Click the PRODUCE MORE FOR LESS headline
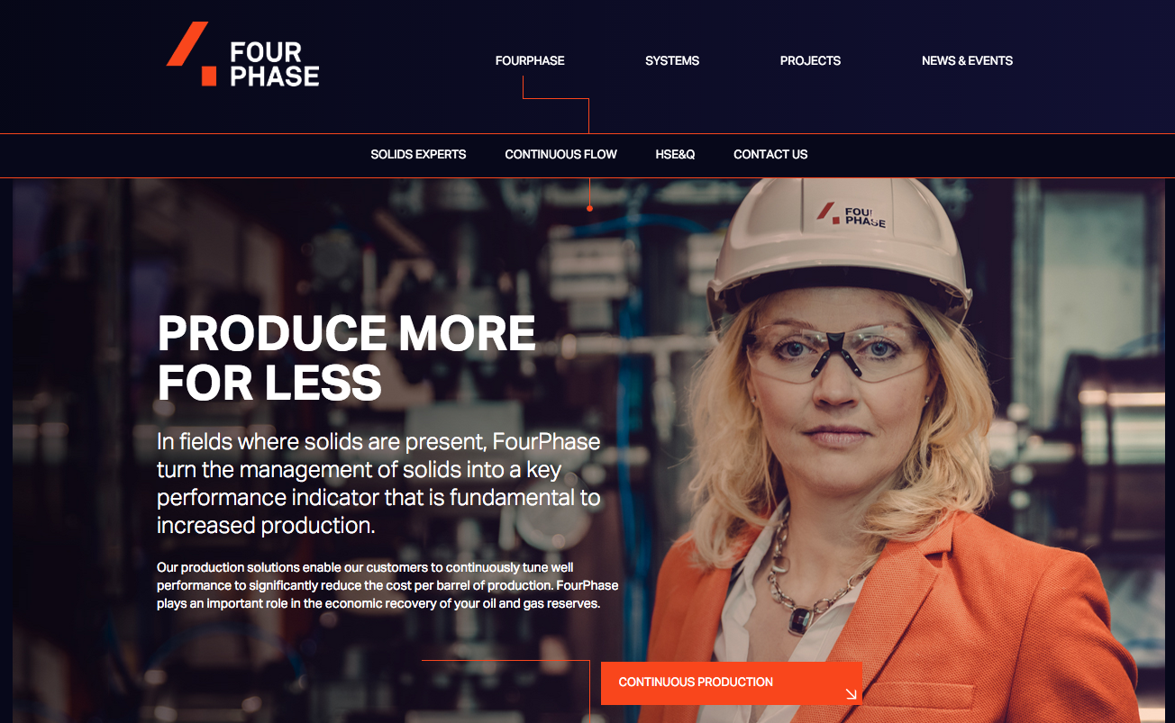1175x723 pixels. click(347, 357)
